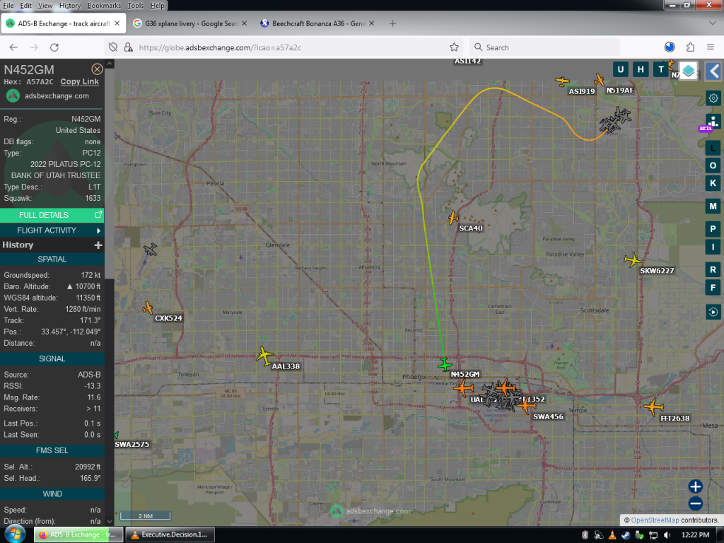The height and width of the screenshot is (543, 724).
Task: Select the SWA456 aircraft icon
Action: (x=526, y=405)
